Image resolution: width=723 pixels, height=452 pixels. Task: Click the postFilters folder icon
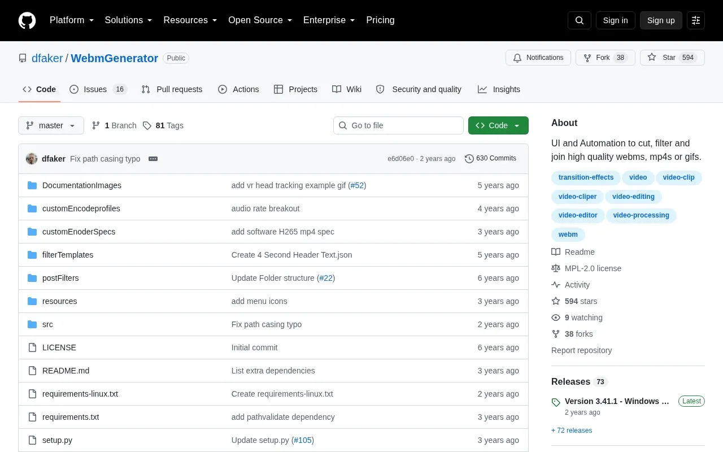point(32,278)
